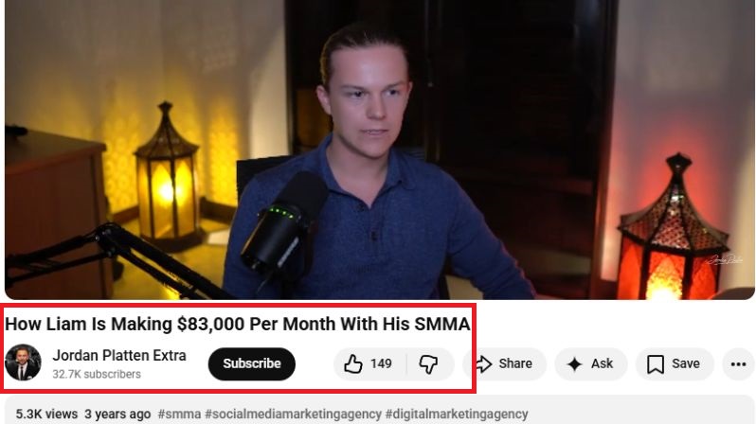
Task: Click the Save button label
Action: 686,363
